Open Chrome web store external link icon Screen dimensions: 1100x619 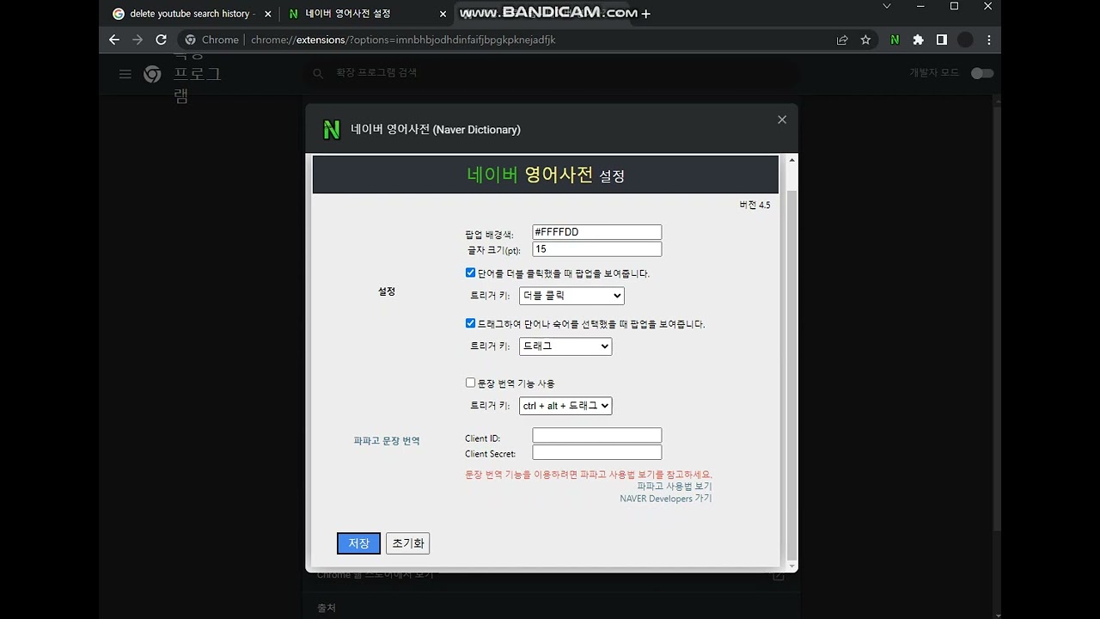(779, 576)
